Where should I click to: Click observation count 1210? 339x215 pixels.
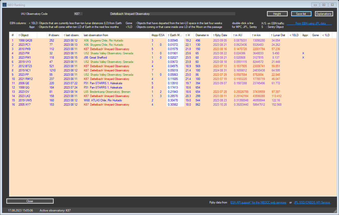coord(52,70)
